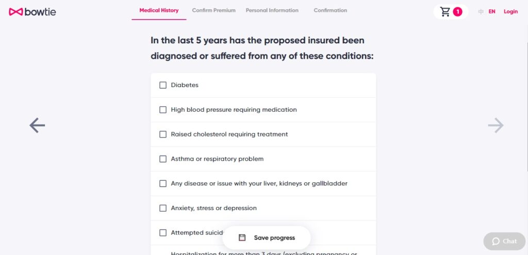The width and height of the screenshot is (528, 255).
Task: Open the Chat bubble widget
Action: point(504,241)
